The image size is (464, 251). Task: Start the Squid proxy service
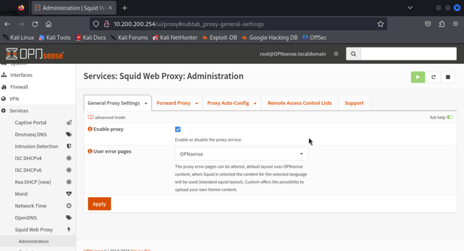coord(417,77)
